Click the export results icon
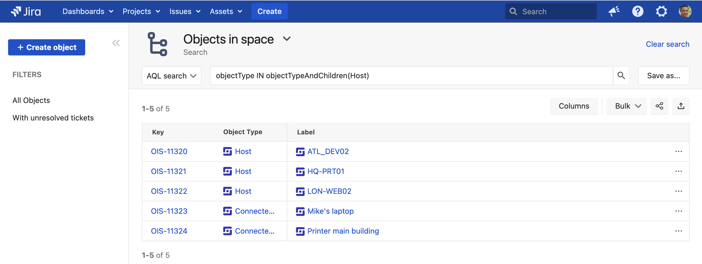The height and width of the screenshot is (264, 702). coord(681,106)
